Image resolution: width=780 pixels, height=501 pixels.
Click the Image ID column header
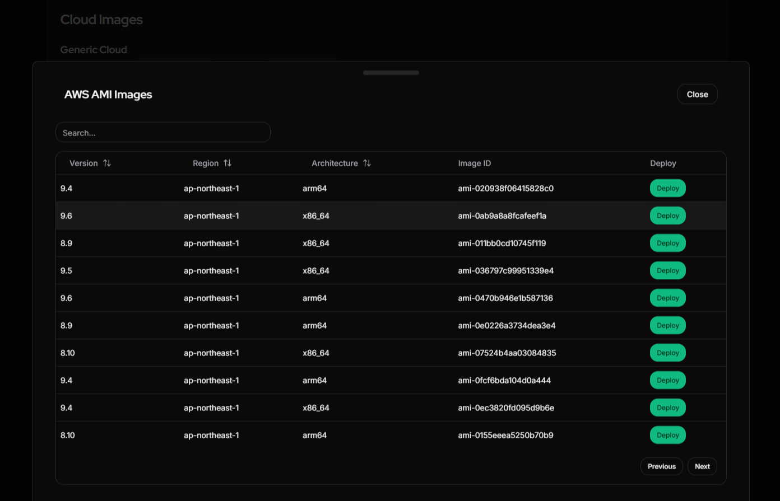[x=474, y=163]
